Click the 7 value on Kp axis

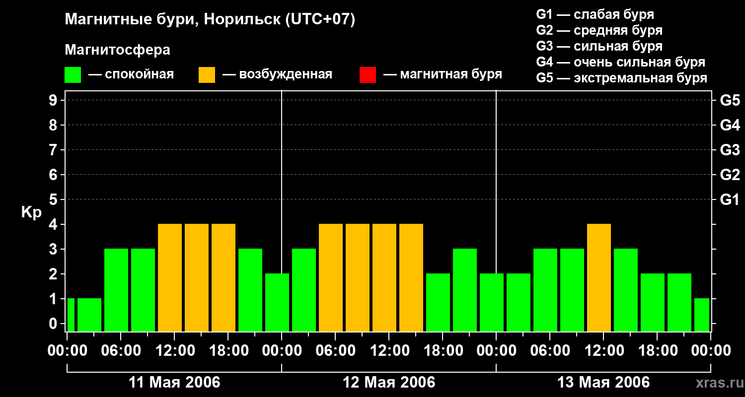[x=54, y=150]
